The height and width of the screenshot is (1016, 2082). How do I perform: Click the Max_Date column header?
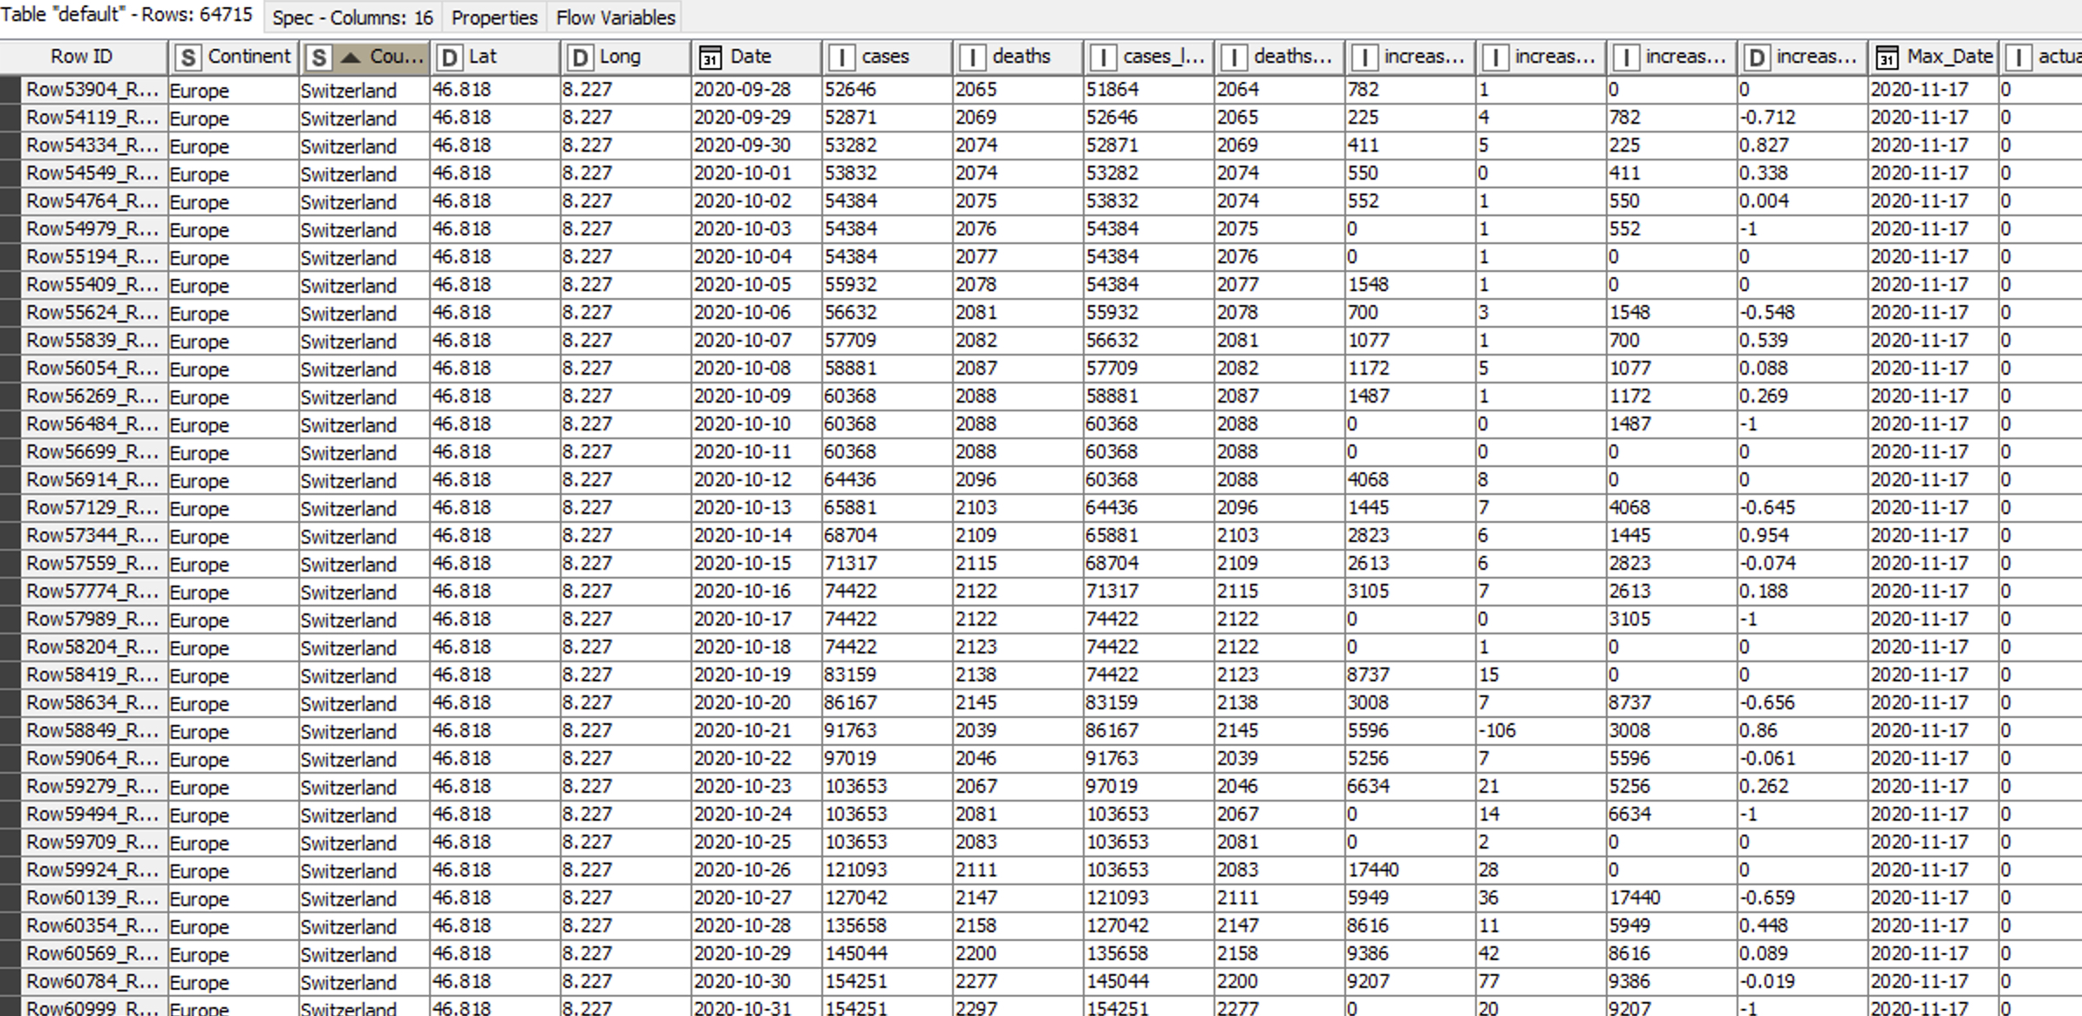click(1933, 57)
